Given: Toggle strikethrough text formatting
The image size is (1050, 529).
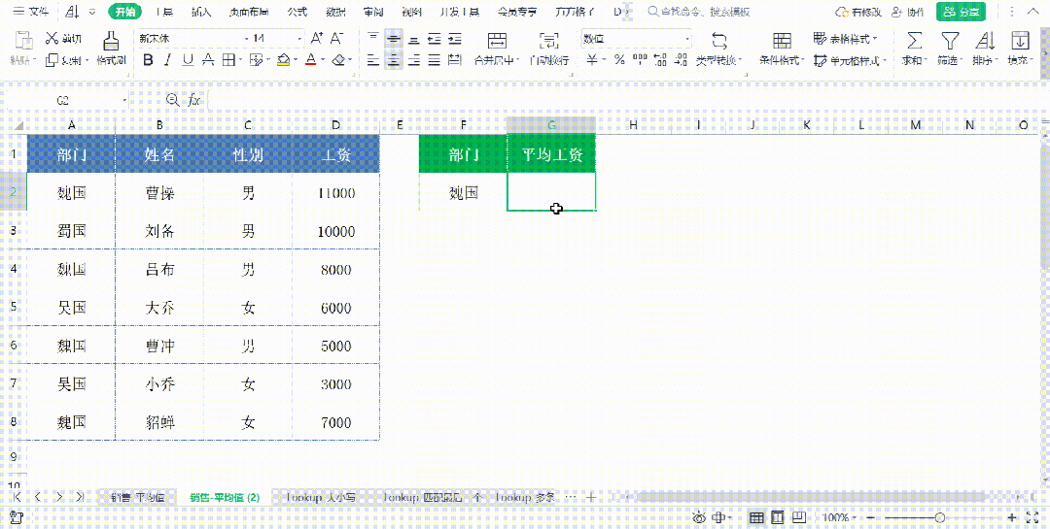Looking at the screenshot, I should 208,60.
